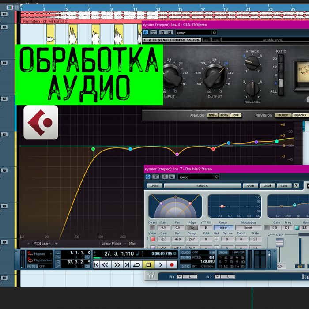Click Load in Doubler2
The width and height of the screenshot is (309, 309).
pos(267,186)
